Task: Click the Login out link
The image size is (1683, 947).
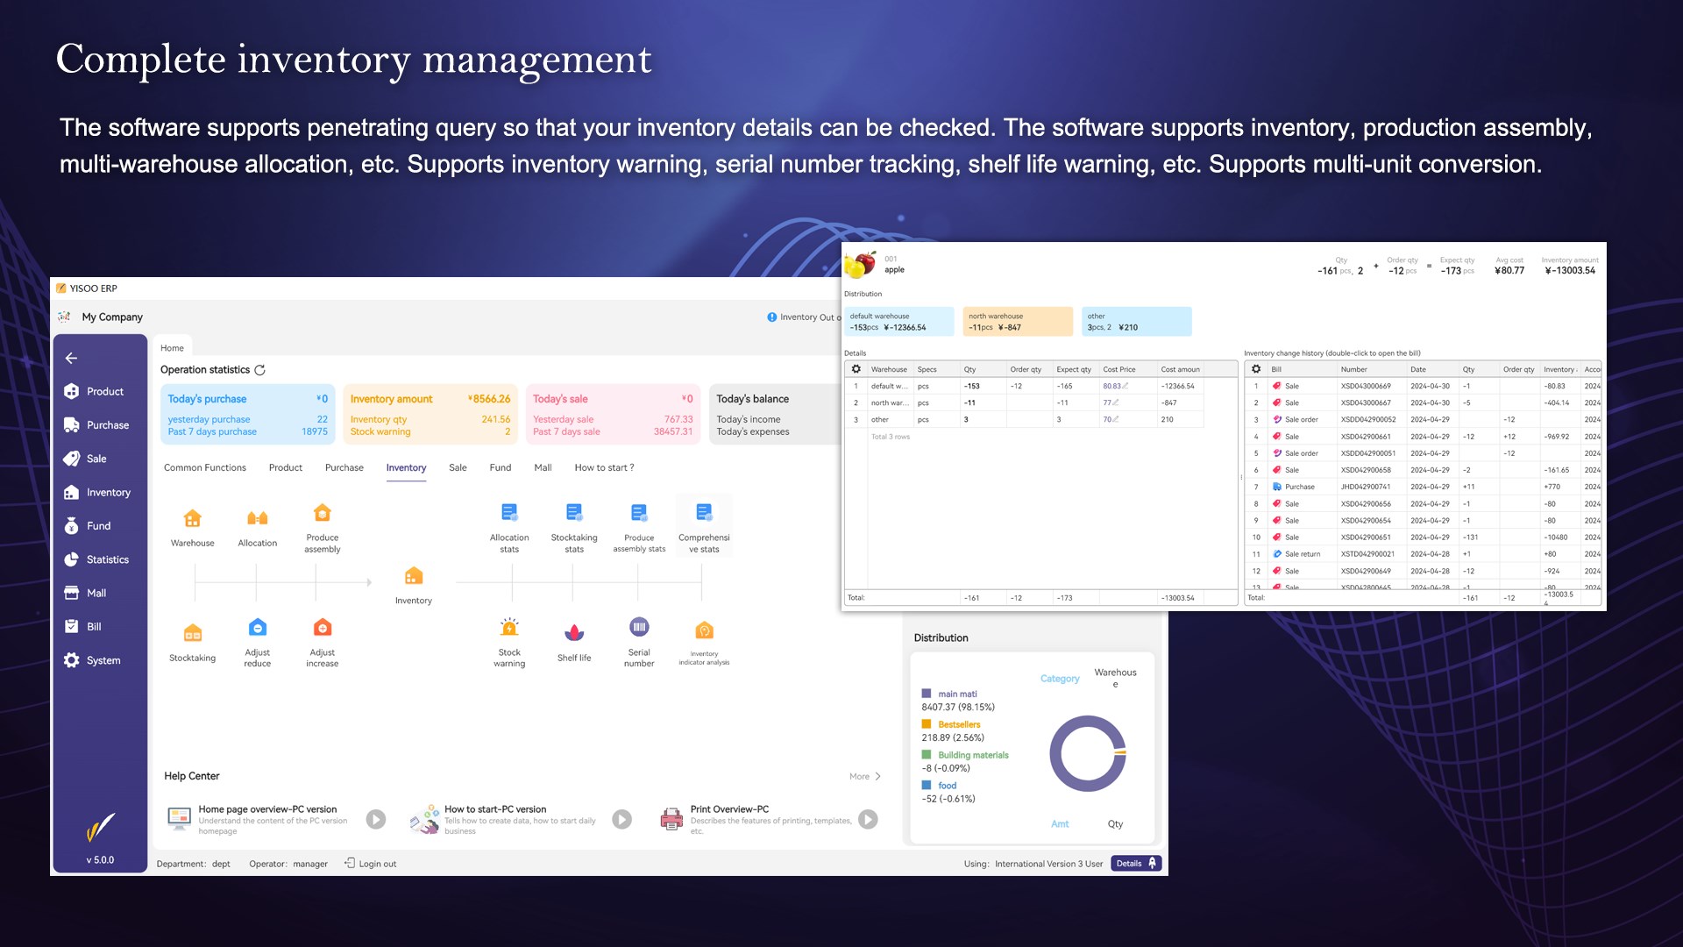Action: [377, 864]
